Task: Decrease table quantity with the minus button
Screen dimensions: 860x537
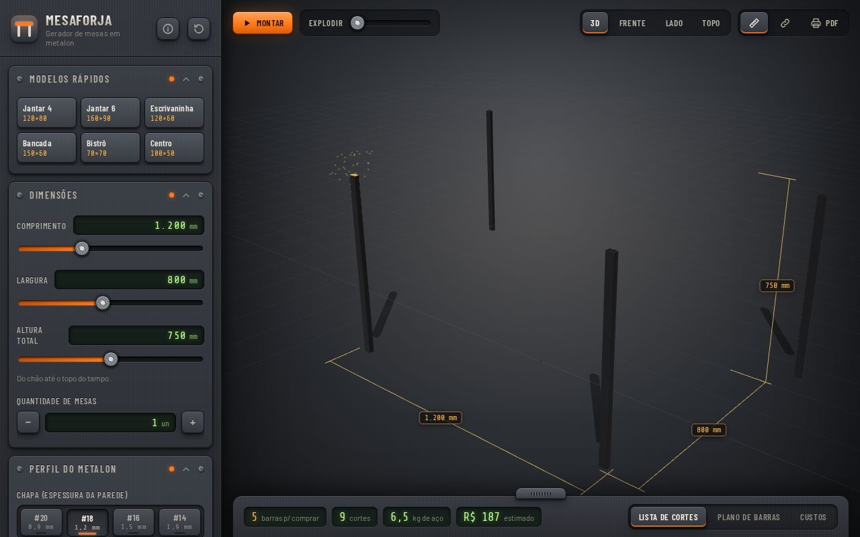Action: (28, 422)
